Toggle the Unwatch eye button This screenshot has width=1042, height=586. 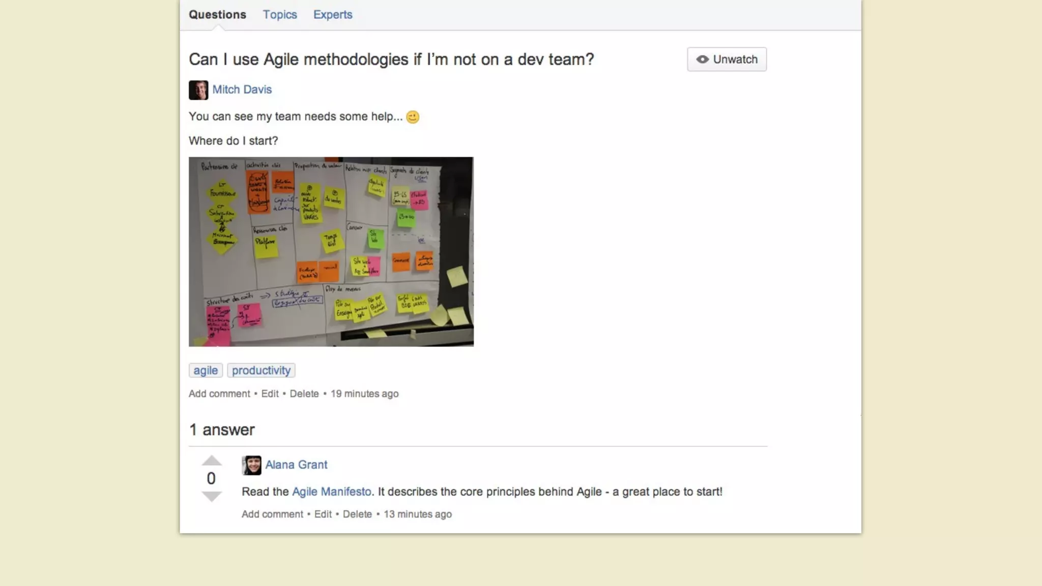(726, 60)
